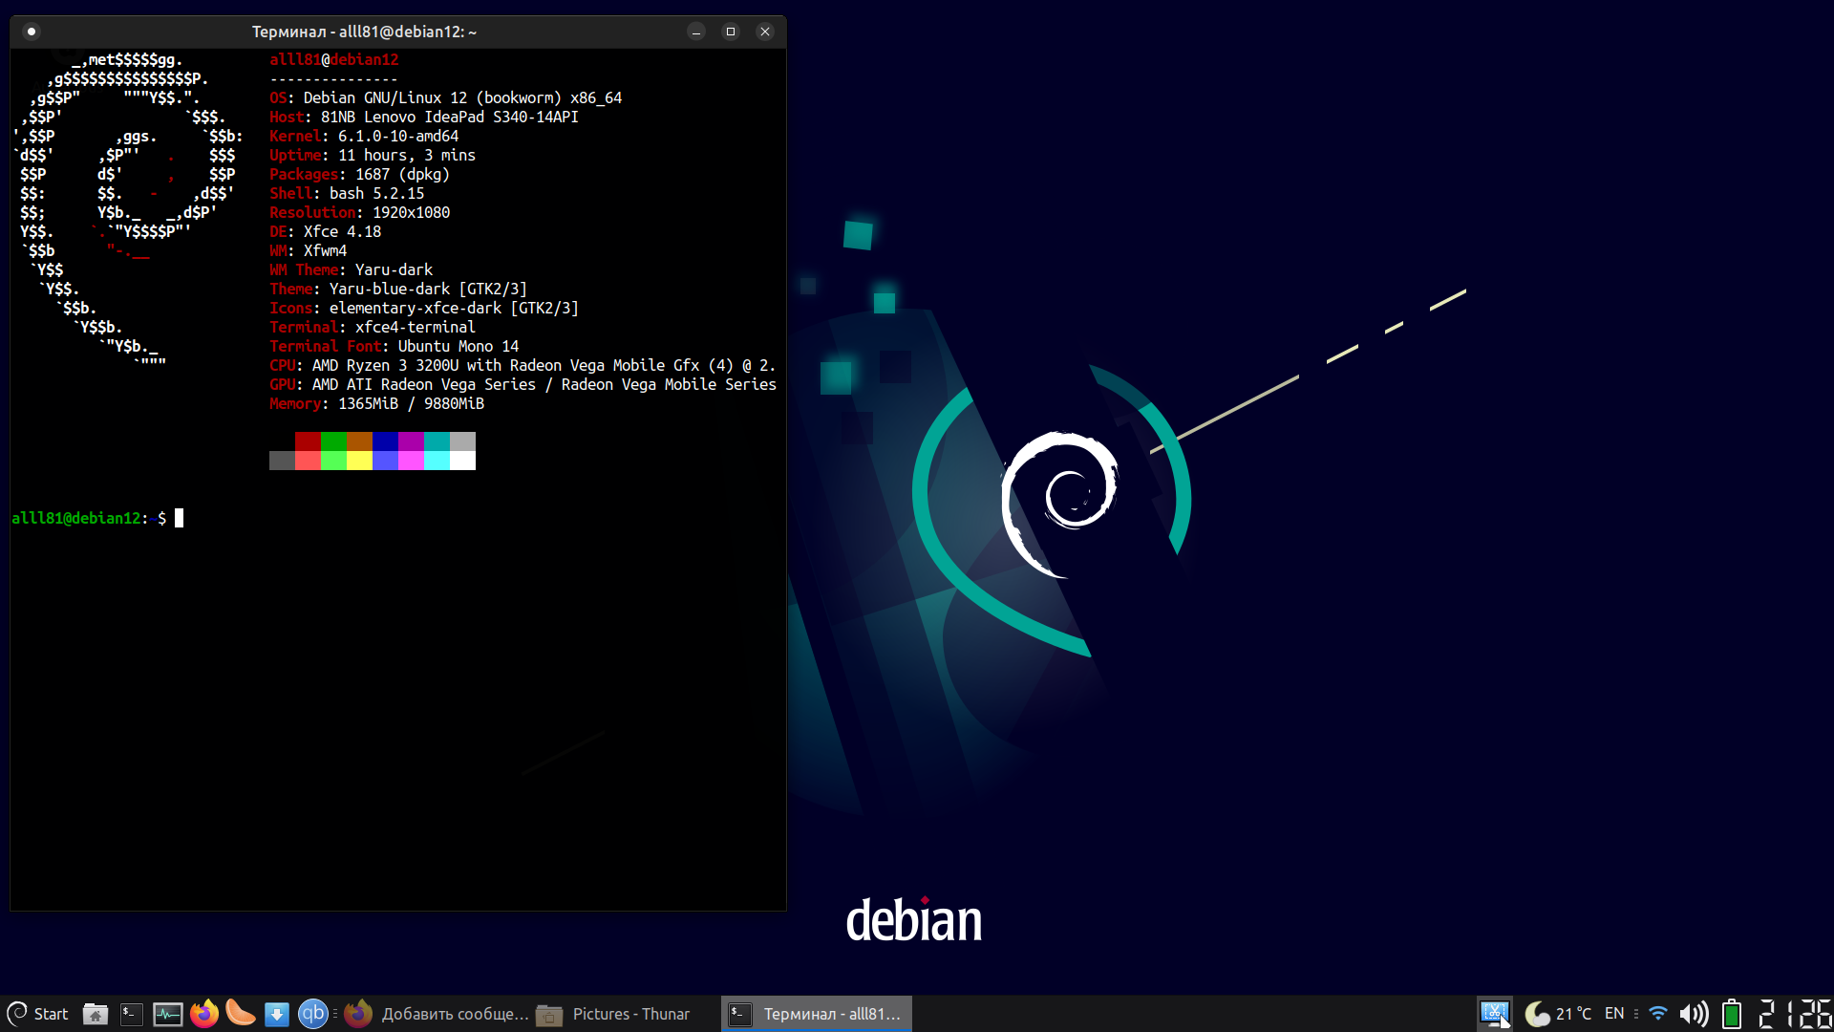This screenshot has height=1032, width=1834.
Task: Click the dark red color block
Action: click(308, 441)
